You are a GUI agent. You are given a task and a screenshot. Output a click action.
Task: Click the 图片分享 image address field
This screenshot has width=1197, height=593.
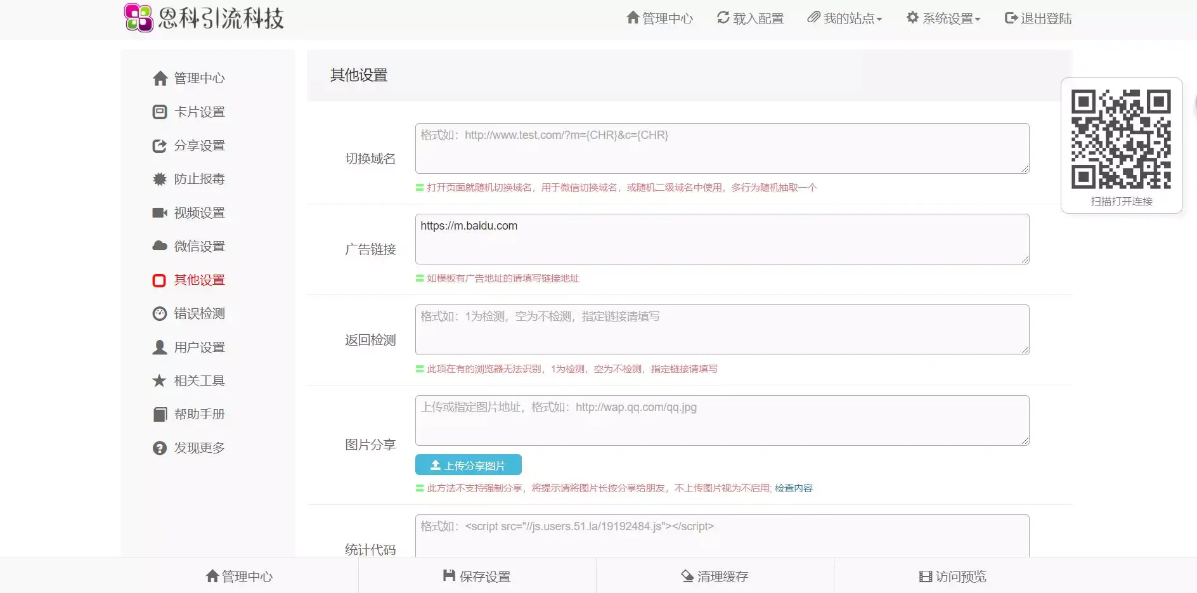[x=722, y=420]
